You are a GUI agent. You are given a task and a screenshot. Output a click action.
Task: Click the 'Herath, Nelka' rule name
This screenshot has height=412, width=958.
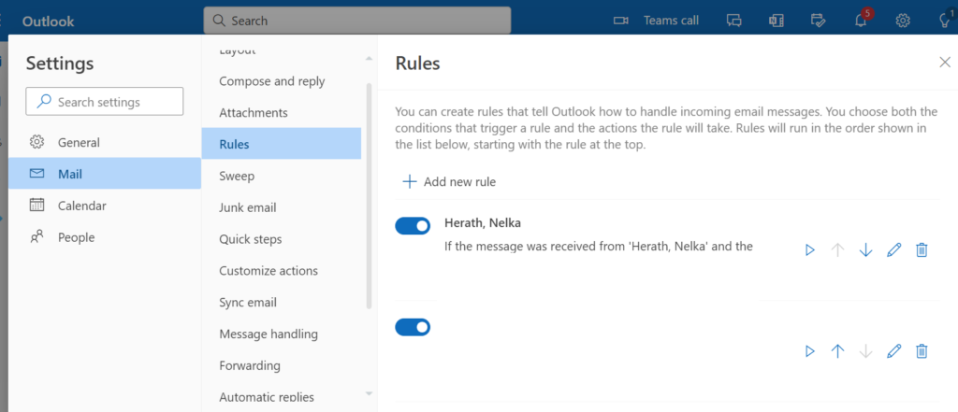[483, 223]
